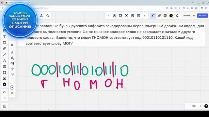Click the Present button
The image size is (209, 117).
[186, 16]
